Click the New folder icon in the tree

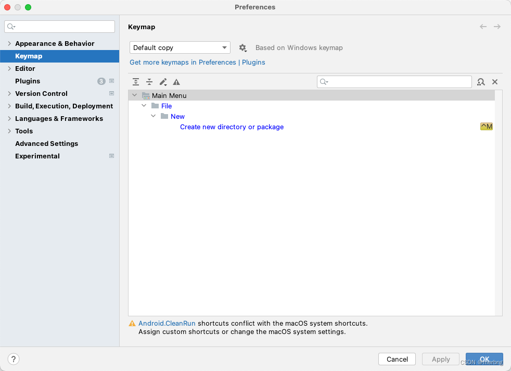click(164, 116)
